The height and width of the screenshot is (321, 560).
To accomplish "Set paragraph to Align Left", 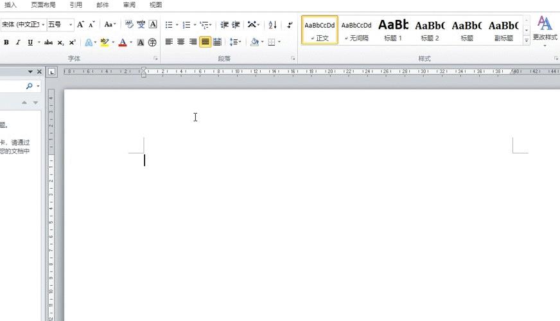I will click(169, 42).
